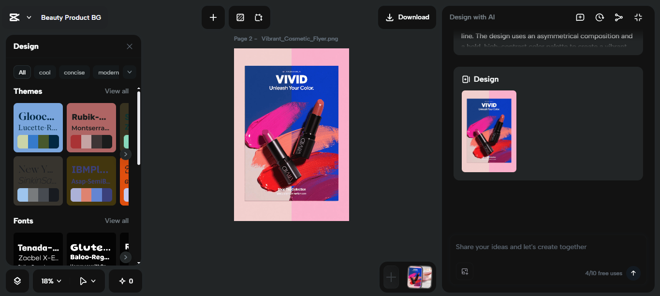Expand more filter tags with chevron
Image resolution: width=660 pixels, height=296 pixels.
pyautogui.click(x=129, y=72)
